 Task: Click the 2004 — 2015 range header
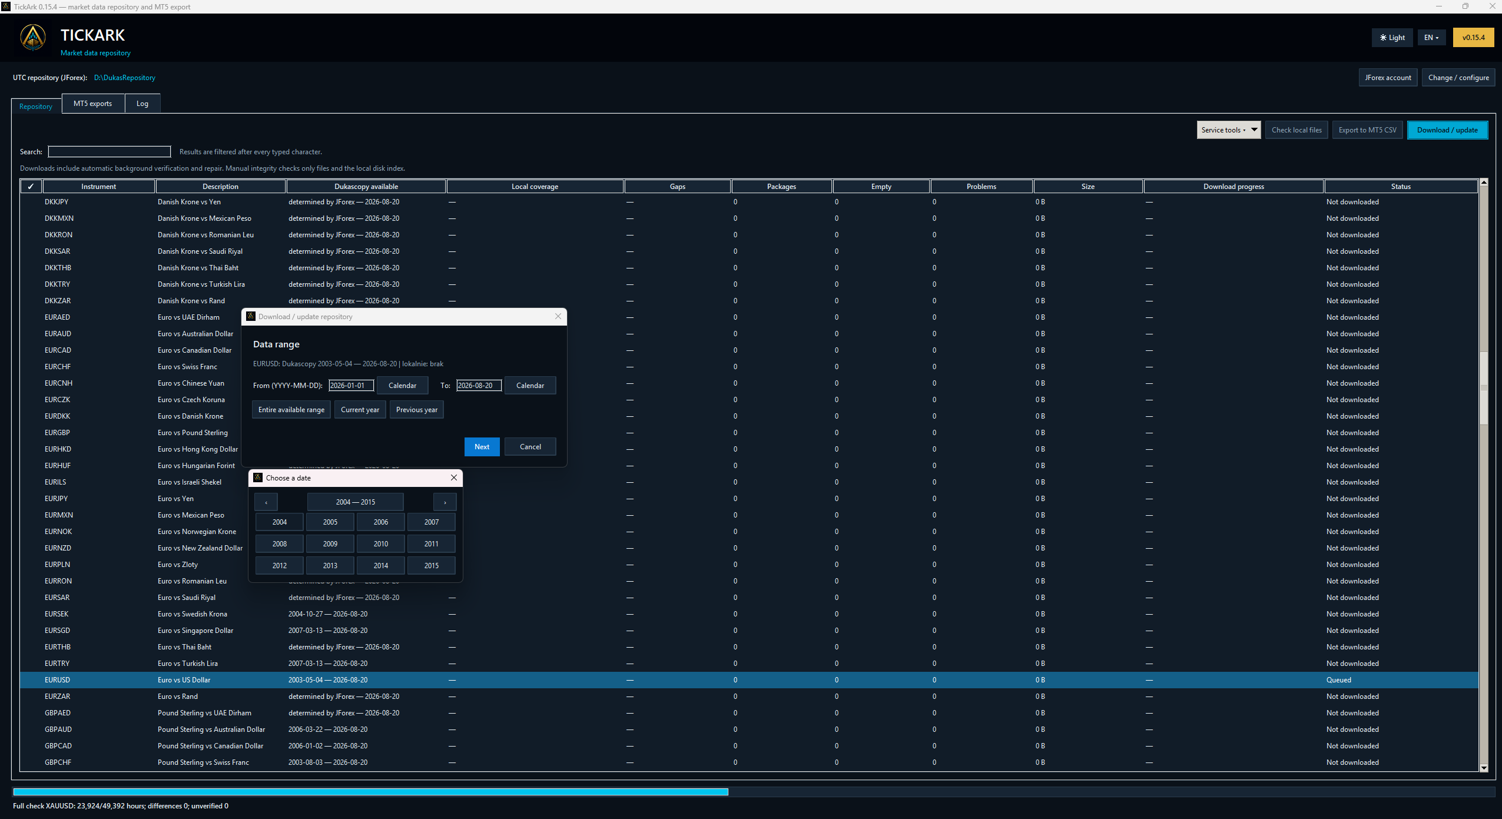coord(356,502)
